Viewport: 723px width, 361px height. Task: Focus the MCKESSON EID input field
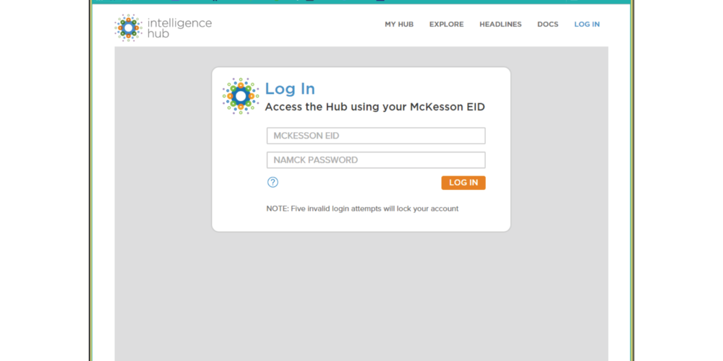[375, 136]
